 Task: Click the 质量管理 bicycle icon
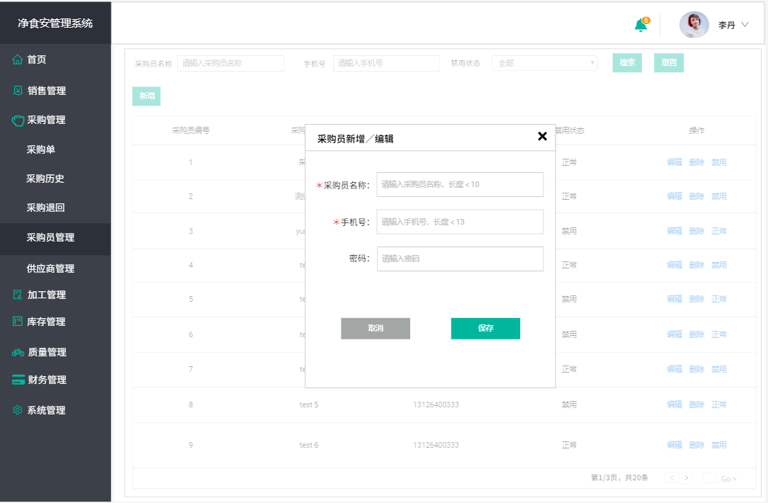(x=18, y=352)
